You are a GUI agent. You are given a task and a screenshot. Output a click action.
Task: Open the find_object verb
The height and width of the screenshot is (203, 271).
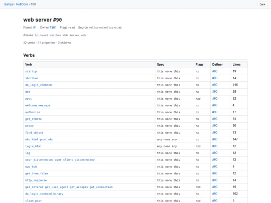coord(34,132)
